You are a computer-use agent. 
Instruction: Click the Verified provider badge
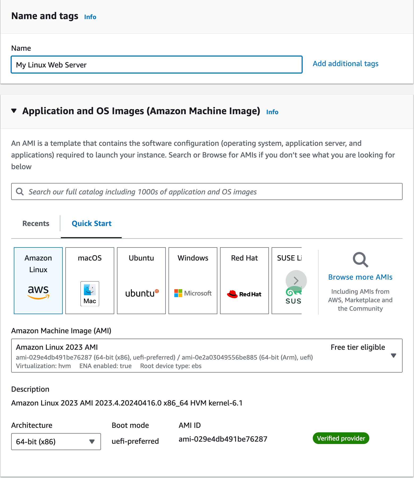[341, 438]
